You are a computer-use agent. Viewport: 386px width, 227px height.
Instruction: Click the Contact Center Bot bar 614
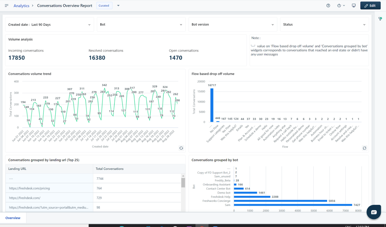[x=239, y=189]
